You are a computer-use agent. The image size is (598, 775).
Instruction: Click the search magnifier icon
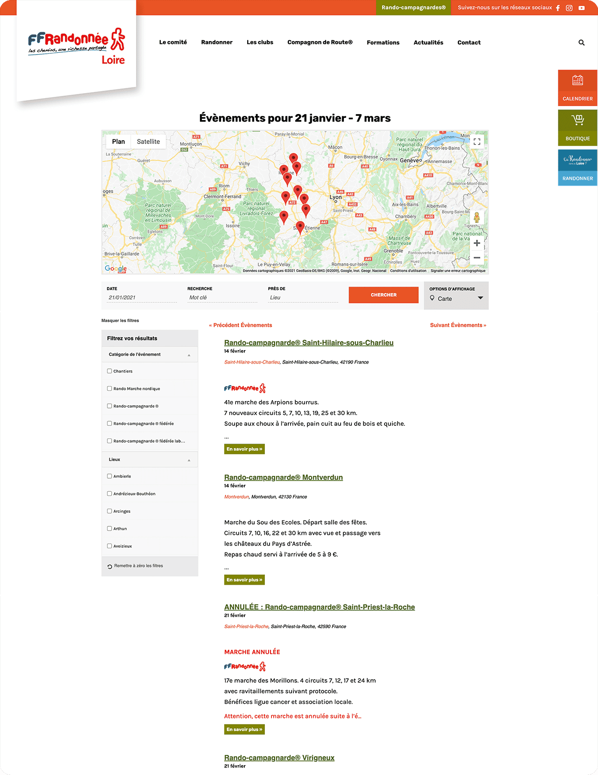(582, 43)
